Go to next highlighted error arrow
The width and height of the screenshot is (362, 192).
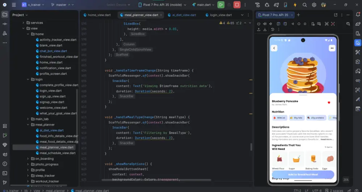(250, 23)
